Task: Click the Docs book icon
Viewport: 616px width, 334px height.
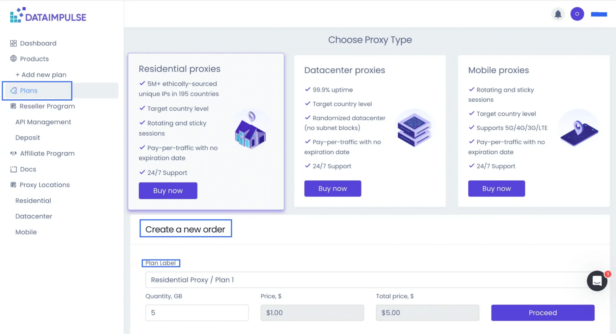Action: 13,169
